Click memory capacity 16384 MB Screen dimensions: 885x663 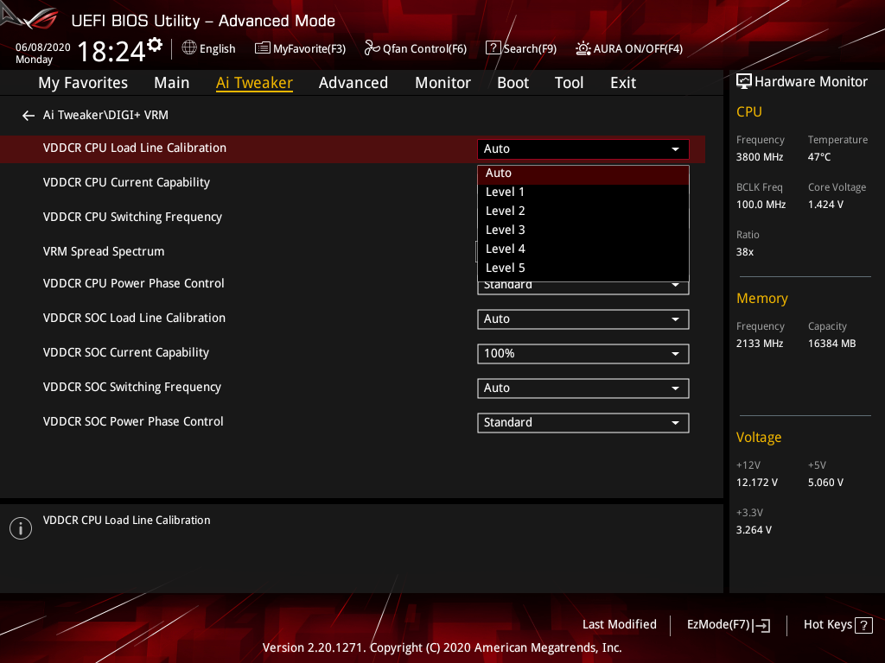[x=832, y=344]
